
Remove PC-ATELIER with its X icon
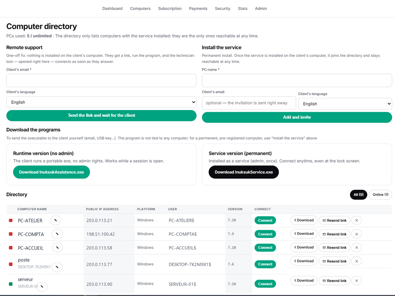pos(356,220)
